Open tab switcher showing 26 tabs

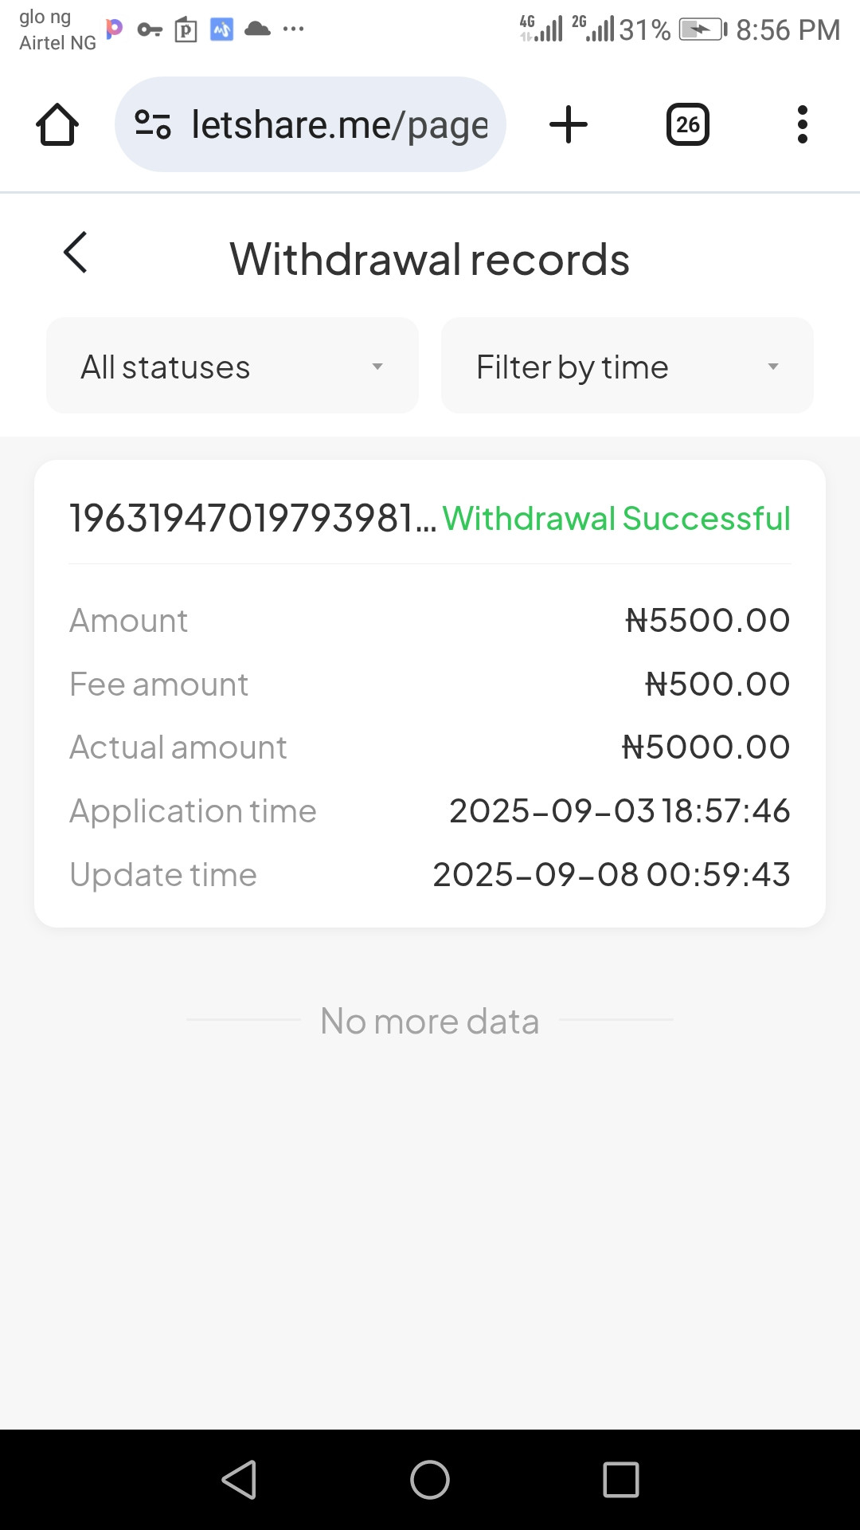(x=687, y=125)
